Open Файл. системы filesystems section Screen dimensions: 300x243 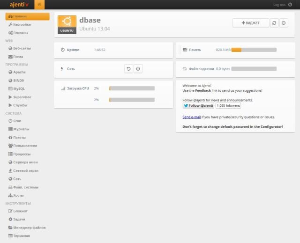pos(23,187)
